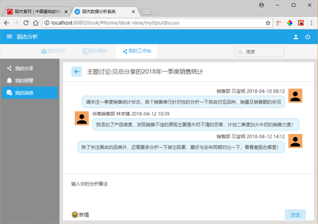
Task: Open 我的预警 in the sidebar
Action: click(30, 80)
